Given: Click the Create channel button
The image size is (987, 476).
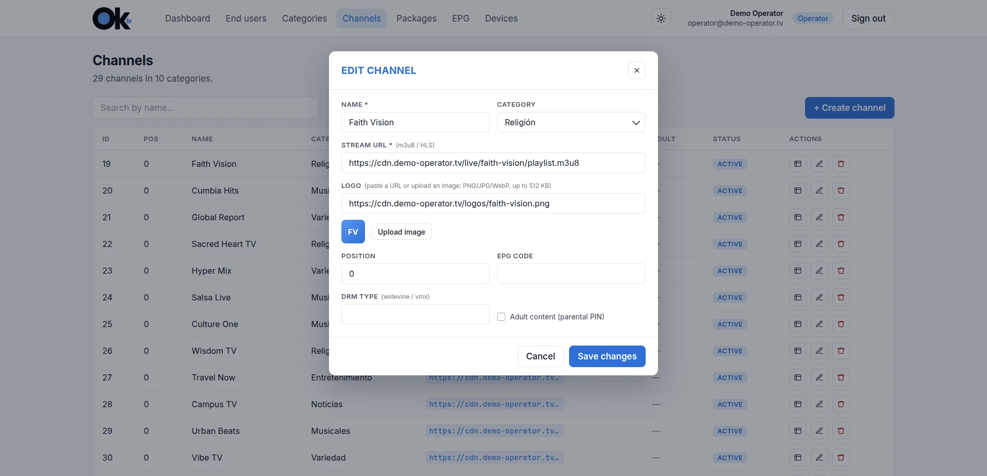Looking at the screenshot, I should point(850,108).
